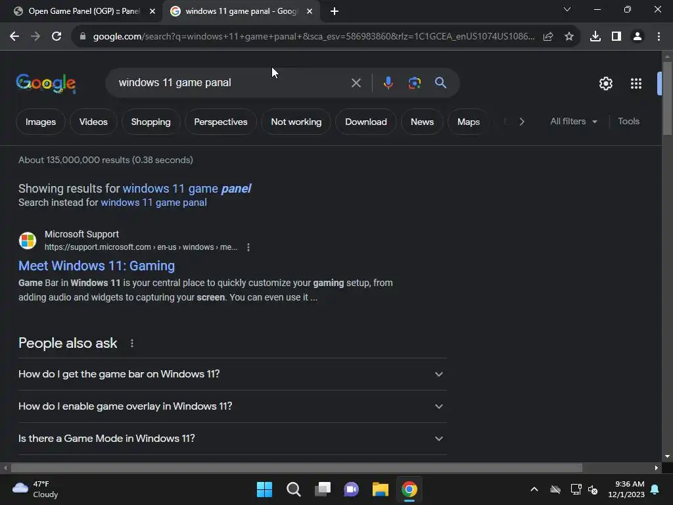Search by voice microphone icon
The image size is (673, 505).
[388, 83]
